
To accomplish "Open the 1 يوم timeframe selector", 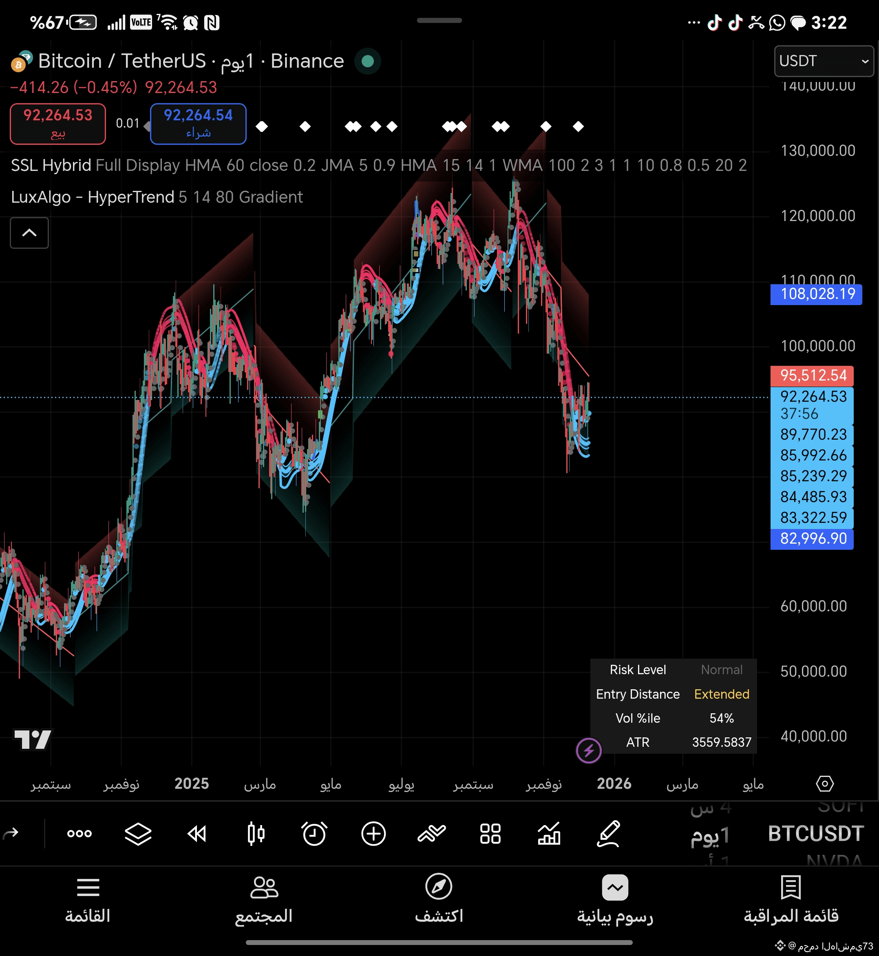I will pyautogui.click(x=710, y=835).
